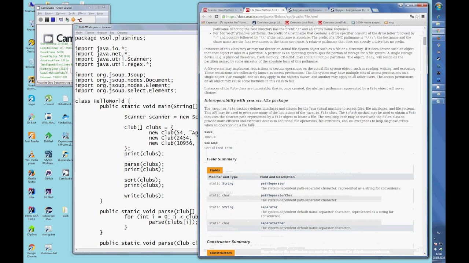Open the Eclipse Jee Mars desktop shortcut
The width and height of the screenshot is (469, 263).
[48, 214]
